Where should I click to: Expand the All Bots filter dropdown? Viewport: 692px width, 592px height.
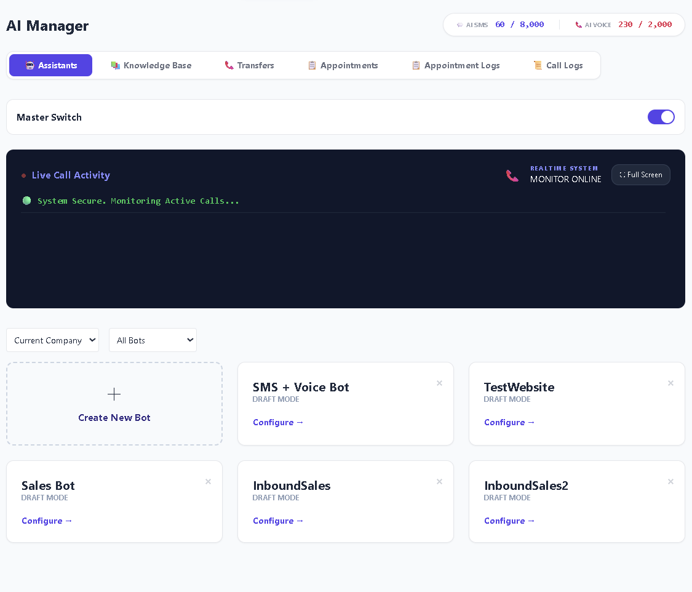[x=153, y=340]
